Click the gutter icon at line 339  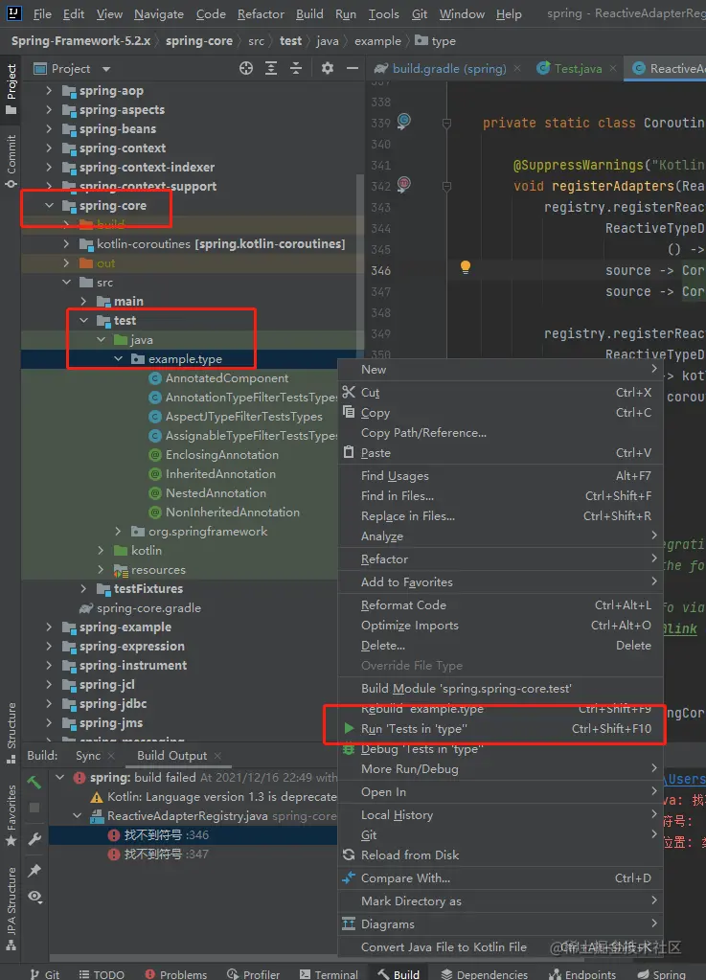pos(404,121)
